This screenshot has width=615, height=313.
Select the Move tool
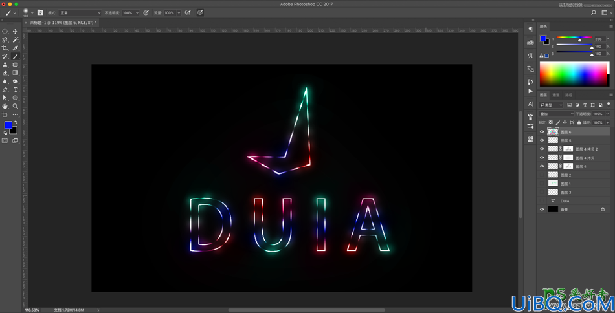tap(16, 31)
